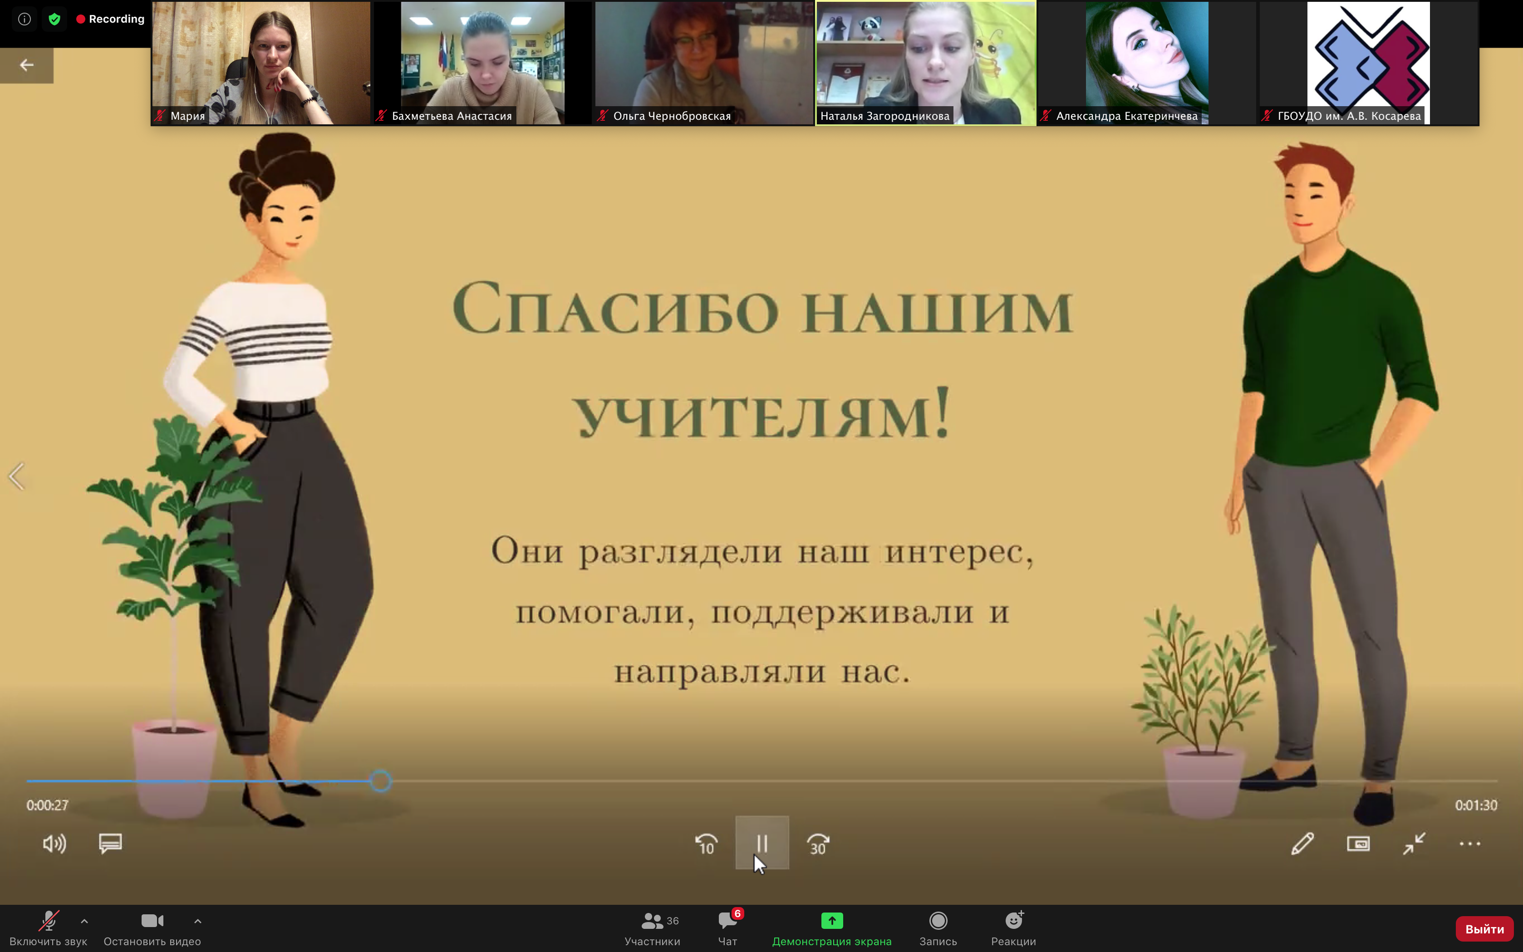This screenshot has height=952, width=1523.
Task: Open the three-dots more options menu
Action: pos(1469,844)
